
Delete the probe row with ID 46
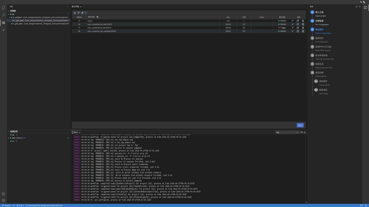[303, 24]
